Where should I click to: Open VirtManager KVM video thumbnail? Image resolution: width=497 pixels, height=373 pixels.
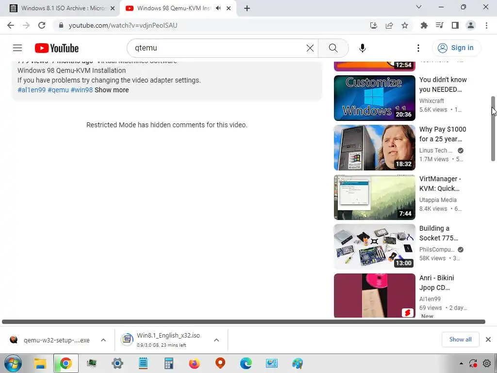pos(374,197)
